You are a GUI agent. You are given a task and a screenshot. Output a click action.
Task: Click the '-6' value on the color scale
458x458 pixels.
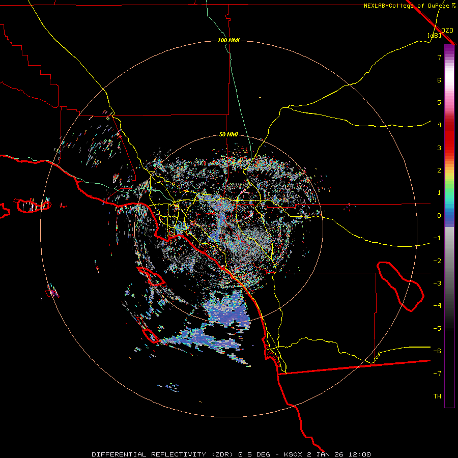[437, 351]
